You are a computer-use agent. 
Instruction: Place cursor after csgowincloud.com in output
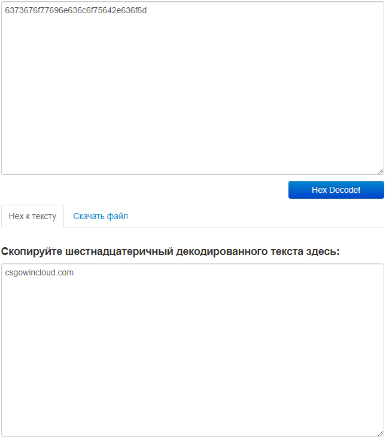click(x=74, y=272)
